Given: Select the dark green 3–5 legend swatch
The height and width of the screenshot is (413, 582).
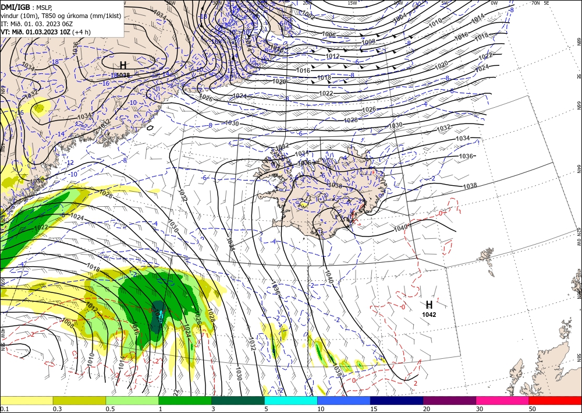Looking at the screenshot, I should pyautogui.click(x=238, y=400).
